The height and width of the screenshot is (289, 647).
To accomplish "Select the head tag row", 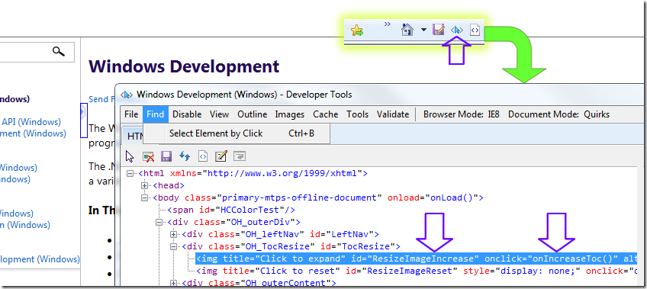I will [x=169, y=186].
